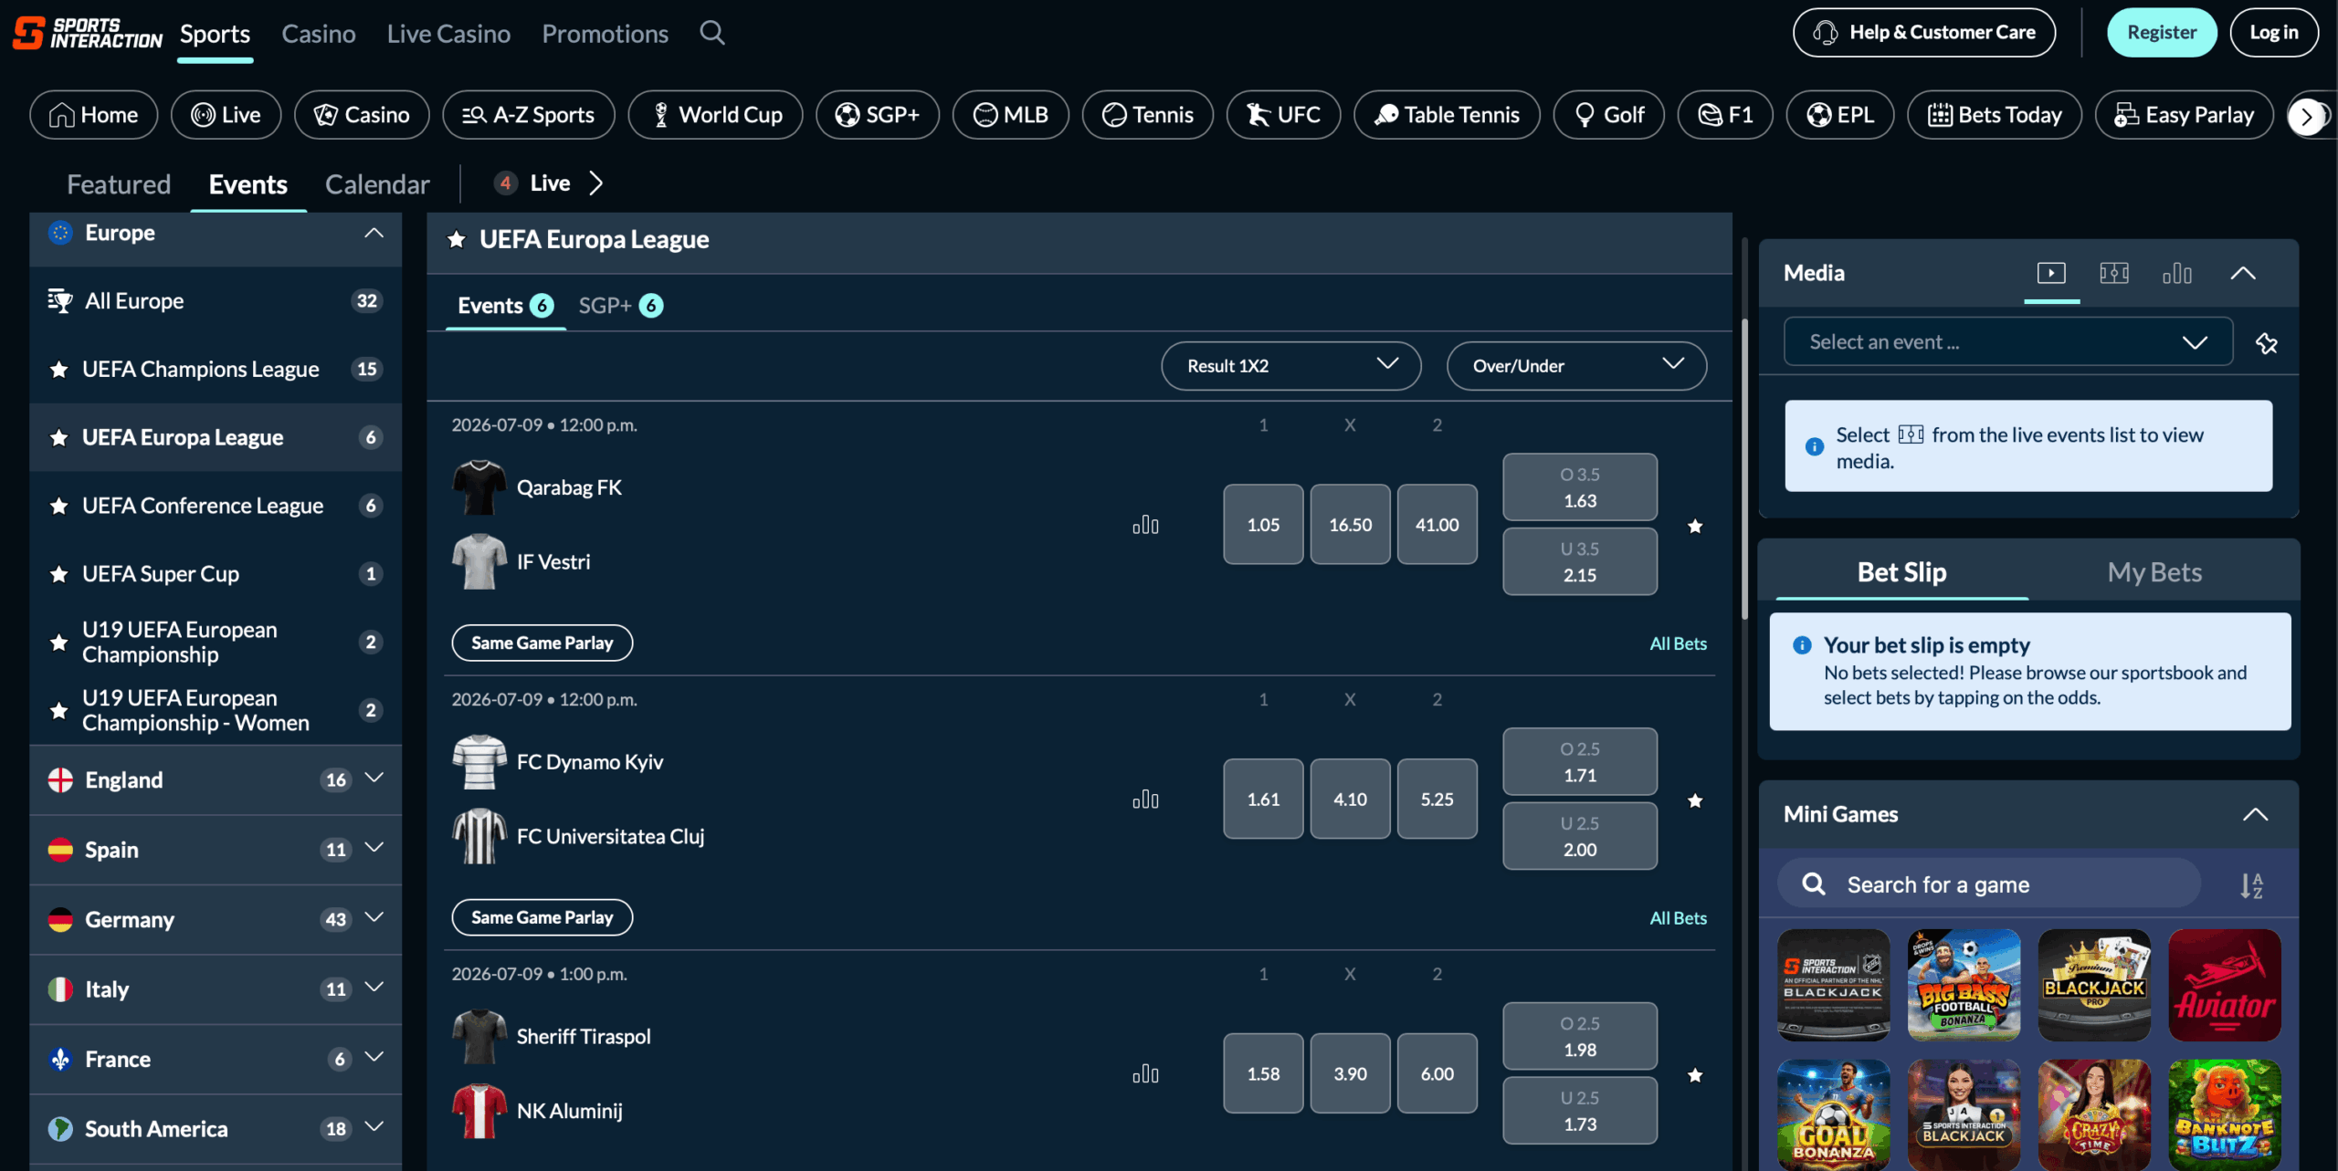This screenshot has width=2338, height=1171.
Task: Open the SGP+ shortcut pill
Action: click(878, 115)
